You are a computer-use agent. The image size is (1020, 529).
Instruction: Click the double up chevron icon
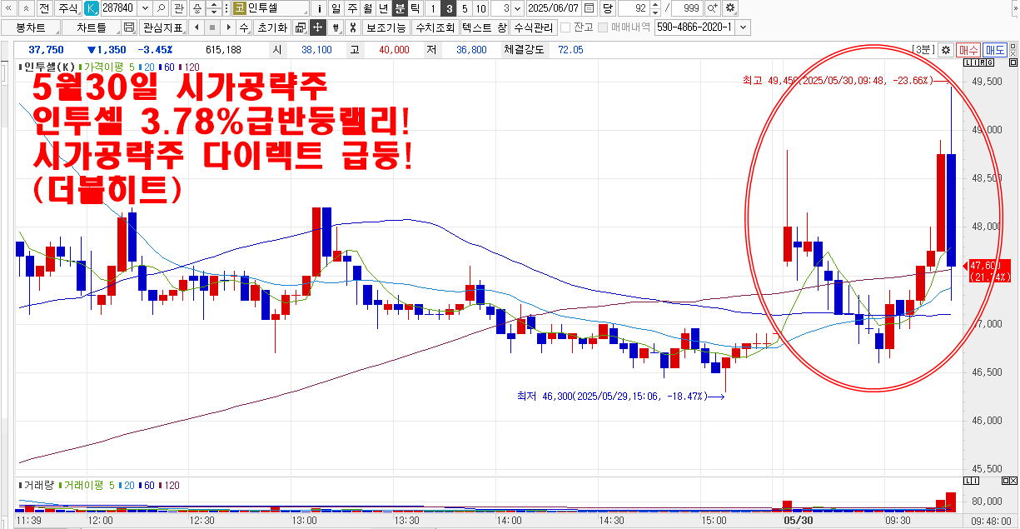point(27,8)
